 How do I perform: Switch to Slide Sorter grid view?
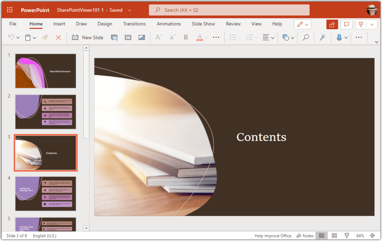point(334,236)
